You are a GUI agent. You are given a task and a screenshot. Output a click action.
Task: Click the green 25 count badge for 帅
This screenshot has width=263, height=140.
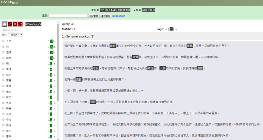pos(52,47)
